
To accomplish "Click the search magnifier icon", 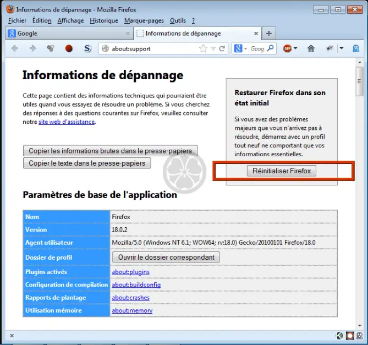I will (271, 48).
